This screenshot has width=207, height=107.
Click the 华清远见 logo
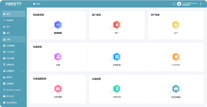(13, 4)
